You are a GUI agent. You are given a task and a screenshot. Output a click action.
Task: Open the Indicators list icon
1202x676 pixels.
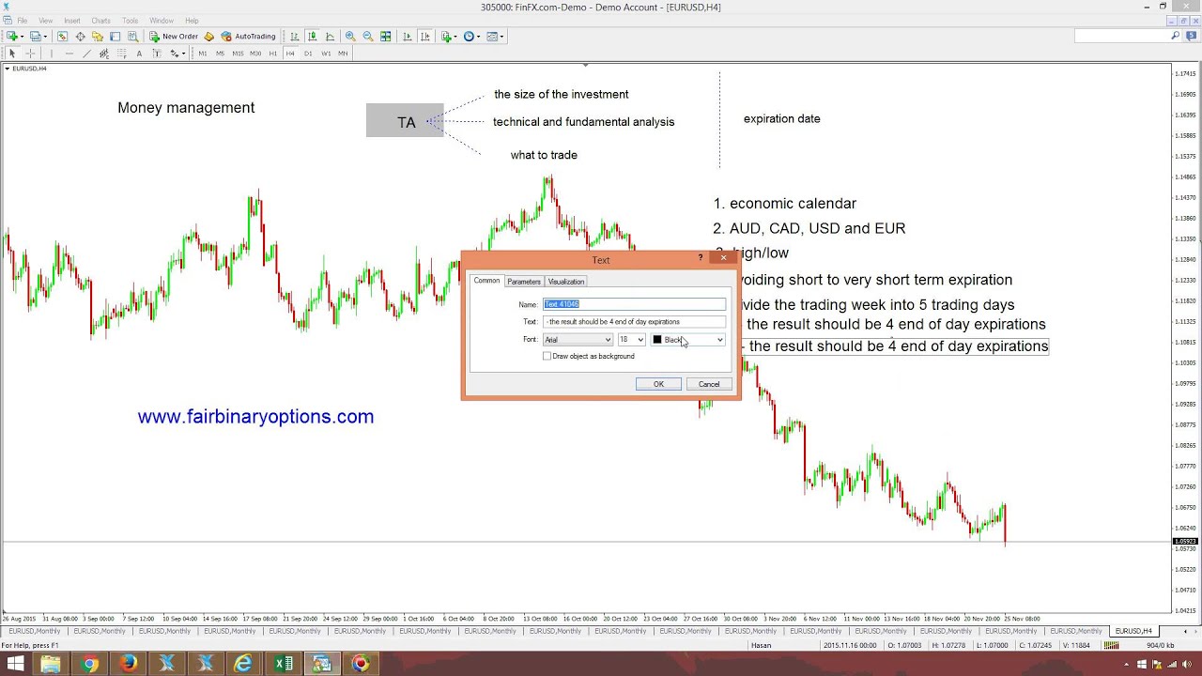coord(447,37)
